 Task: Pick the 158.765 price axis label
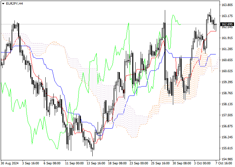[x=227, y=93]
